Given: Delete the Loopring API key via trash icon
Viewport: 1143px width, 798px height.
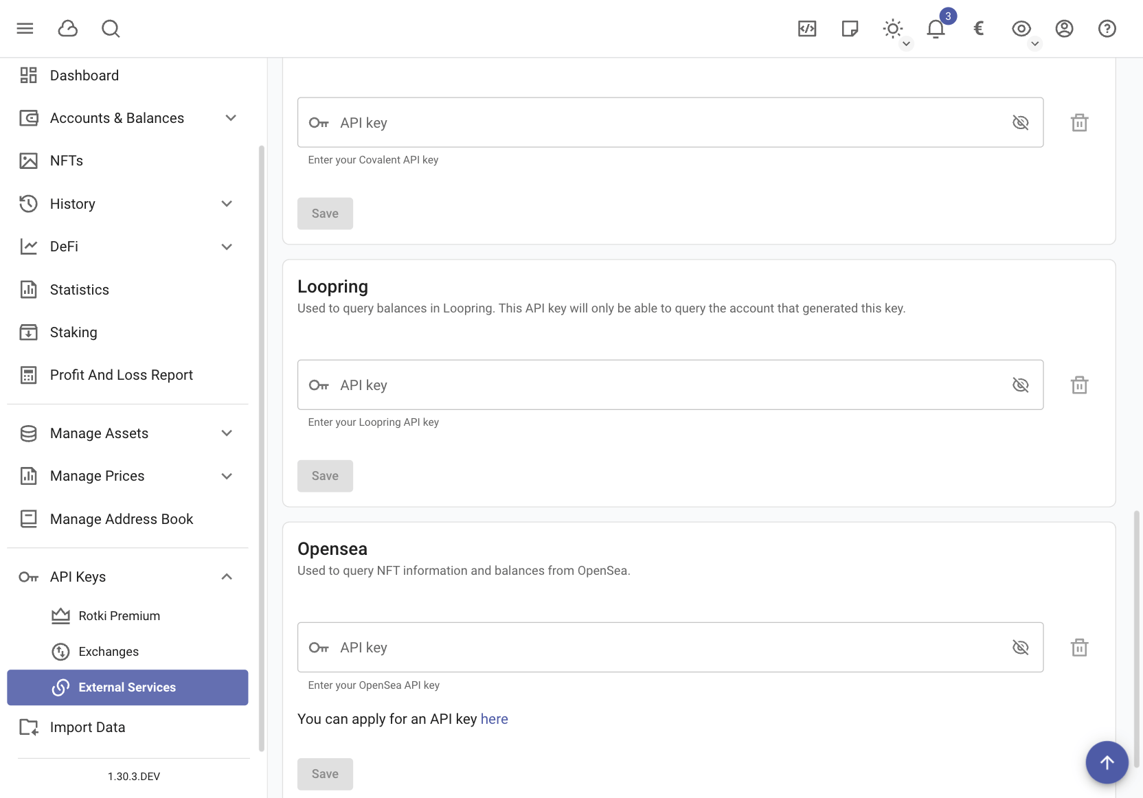Looking at the screenshot, I should tap(1080, 385).
